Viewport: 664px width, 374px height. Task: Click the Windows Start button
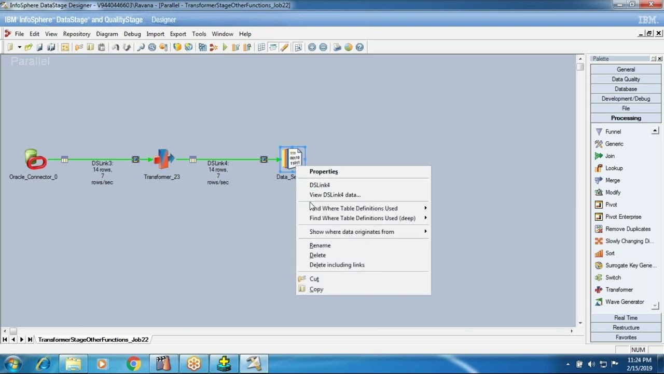pyautogui.click(x=12, y=364)
